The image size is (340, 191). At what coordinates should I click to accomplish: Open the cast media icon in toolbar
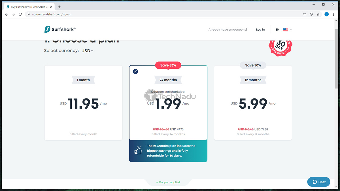point(305,14)
